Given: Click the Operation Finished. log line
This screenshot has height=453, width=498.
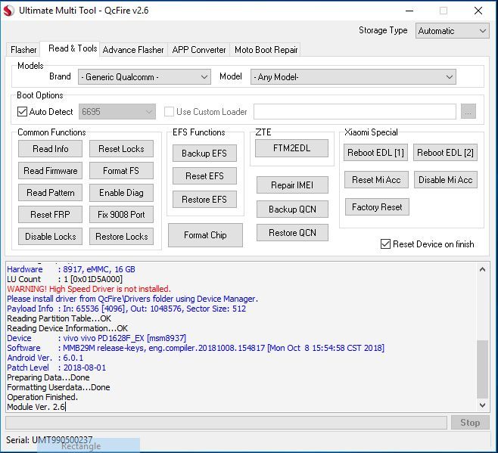Looking at the screenshot, I should coord(42,398).
